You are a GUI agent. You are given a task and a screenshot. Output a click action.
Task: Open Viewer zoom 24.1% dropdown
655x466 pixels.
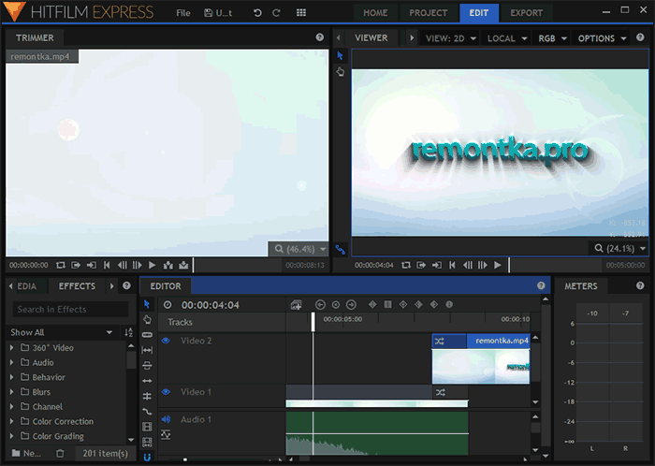click(x=619, y=249)
